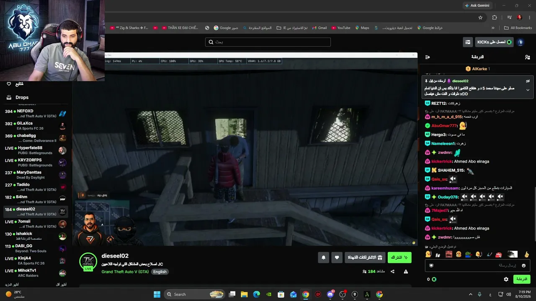Select GiLaXcs channel in sidebar

point(35,126)
